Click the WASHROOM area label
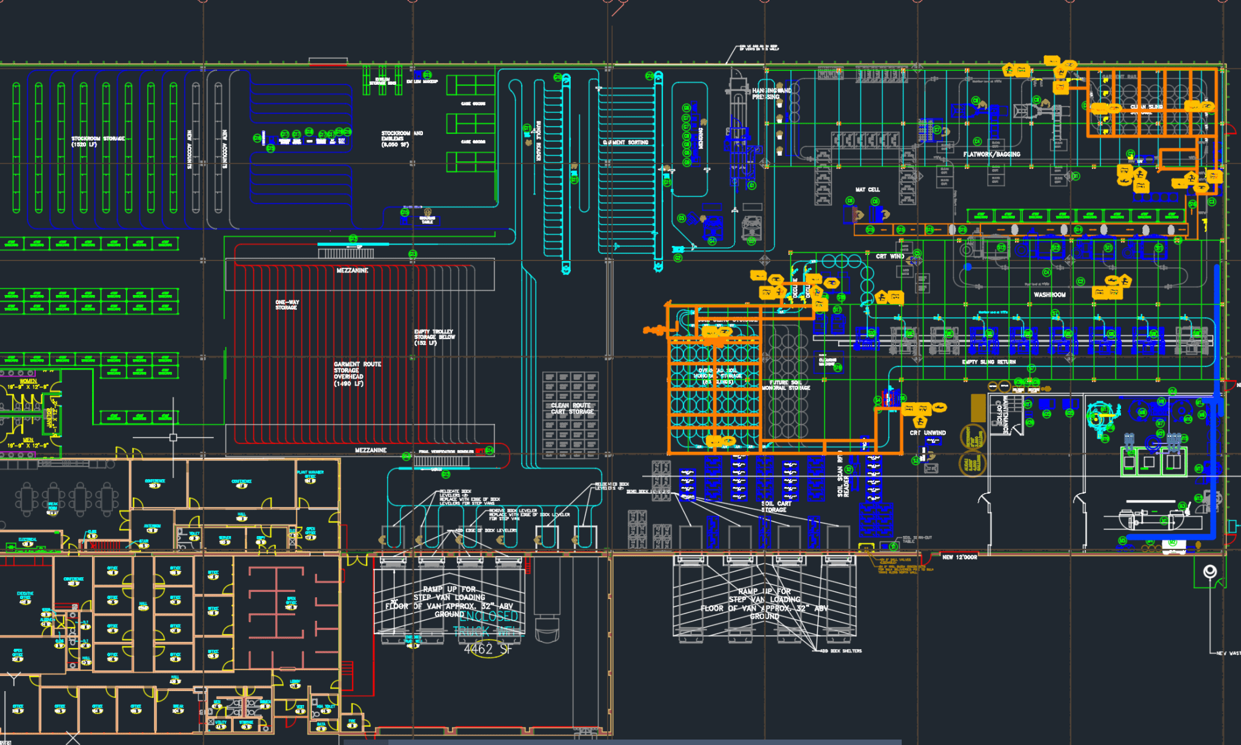This screenshot has width=1241, height=745. tap(1050, 295)
